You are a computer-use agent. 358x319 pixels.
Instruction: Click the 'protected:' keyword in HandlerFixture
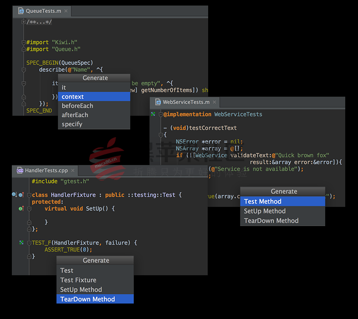pos(47,202)
